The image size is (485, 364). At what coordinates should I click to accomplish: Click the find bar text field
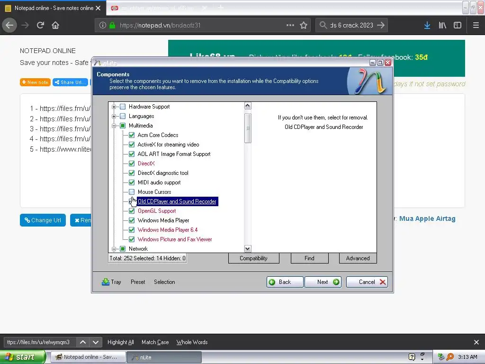40,342
